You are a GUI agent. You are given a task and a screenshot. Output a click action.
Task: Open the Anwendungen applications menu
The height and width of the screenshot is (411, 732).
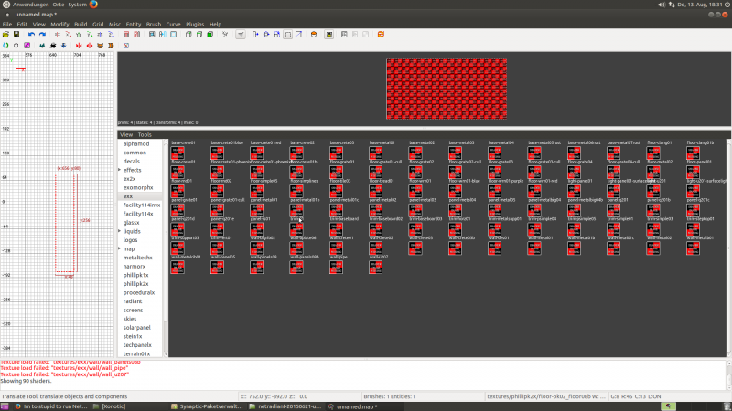pyautogui.click(x=29, y=5)
